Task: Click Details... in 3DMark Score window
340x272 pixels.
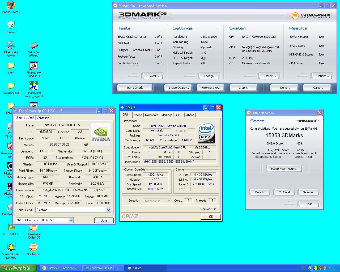Action: (260, 192)
